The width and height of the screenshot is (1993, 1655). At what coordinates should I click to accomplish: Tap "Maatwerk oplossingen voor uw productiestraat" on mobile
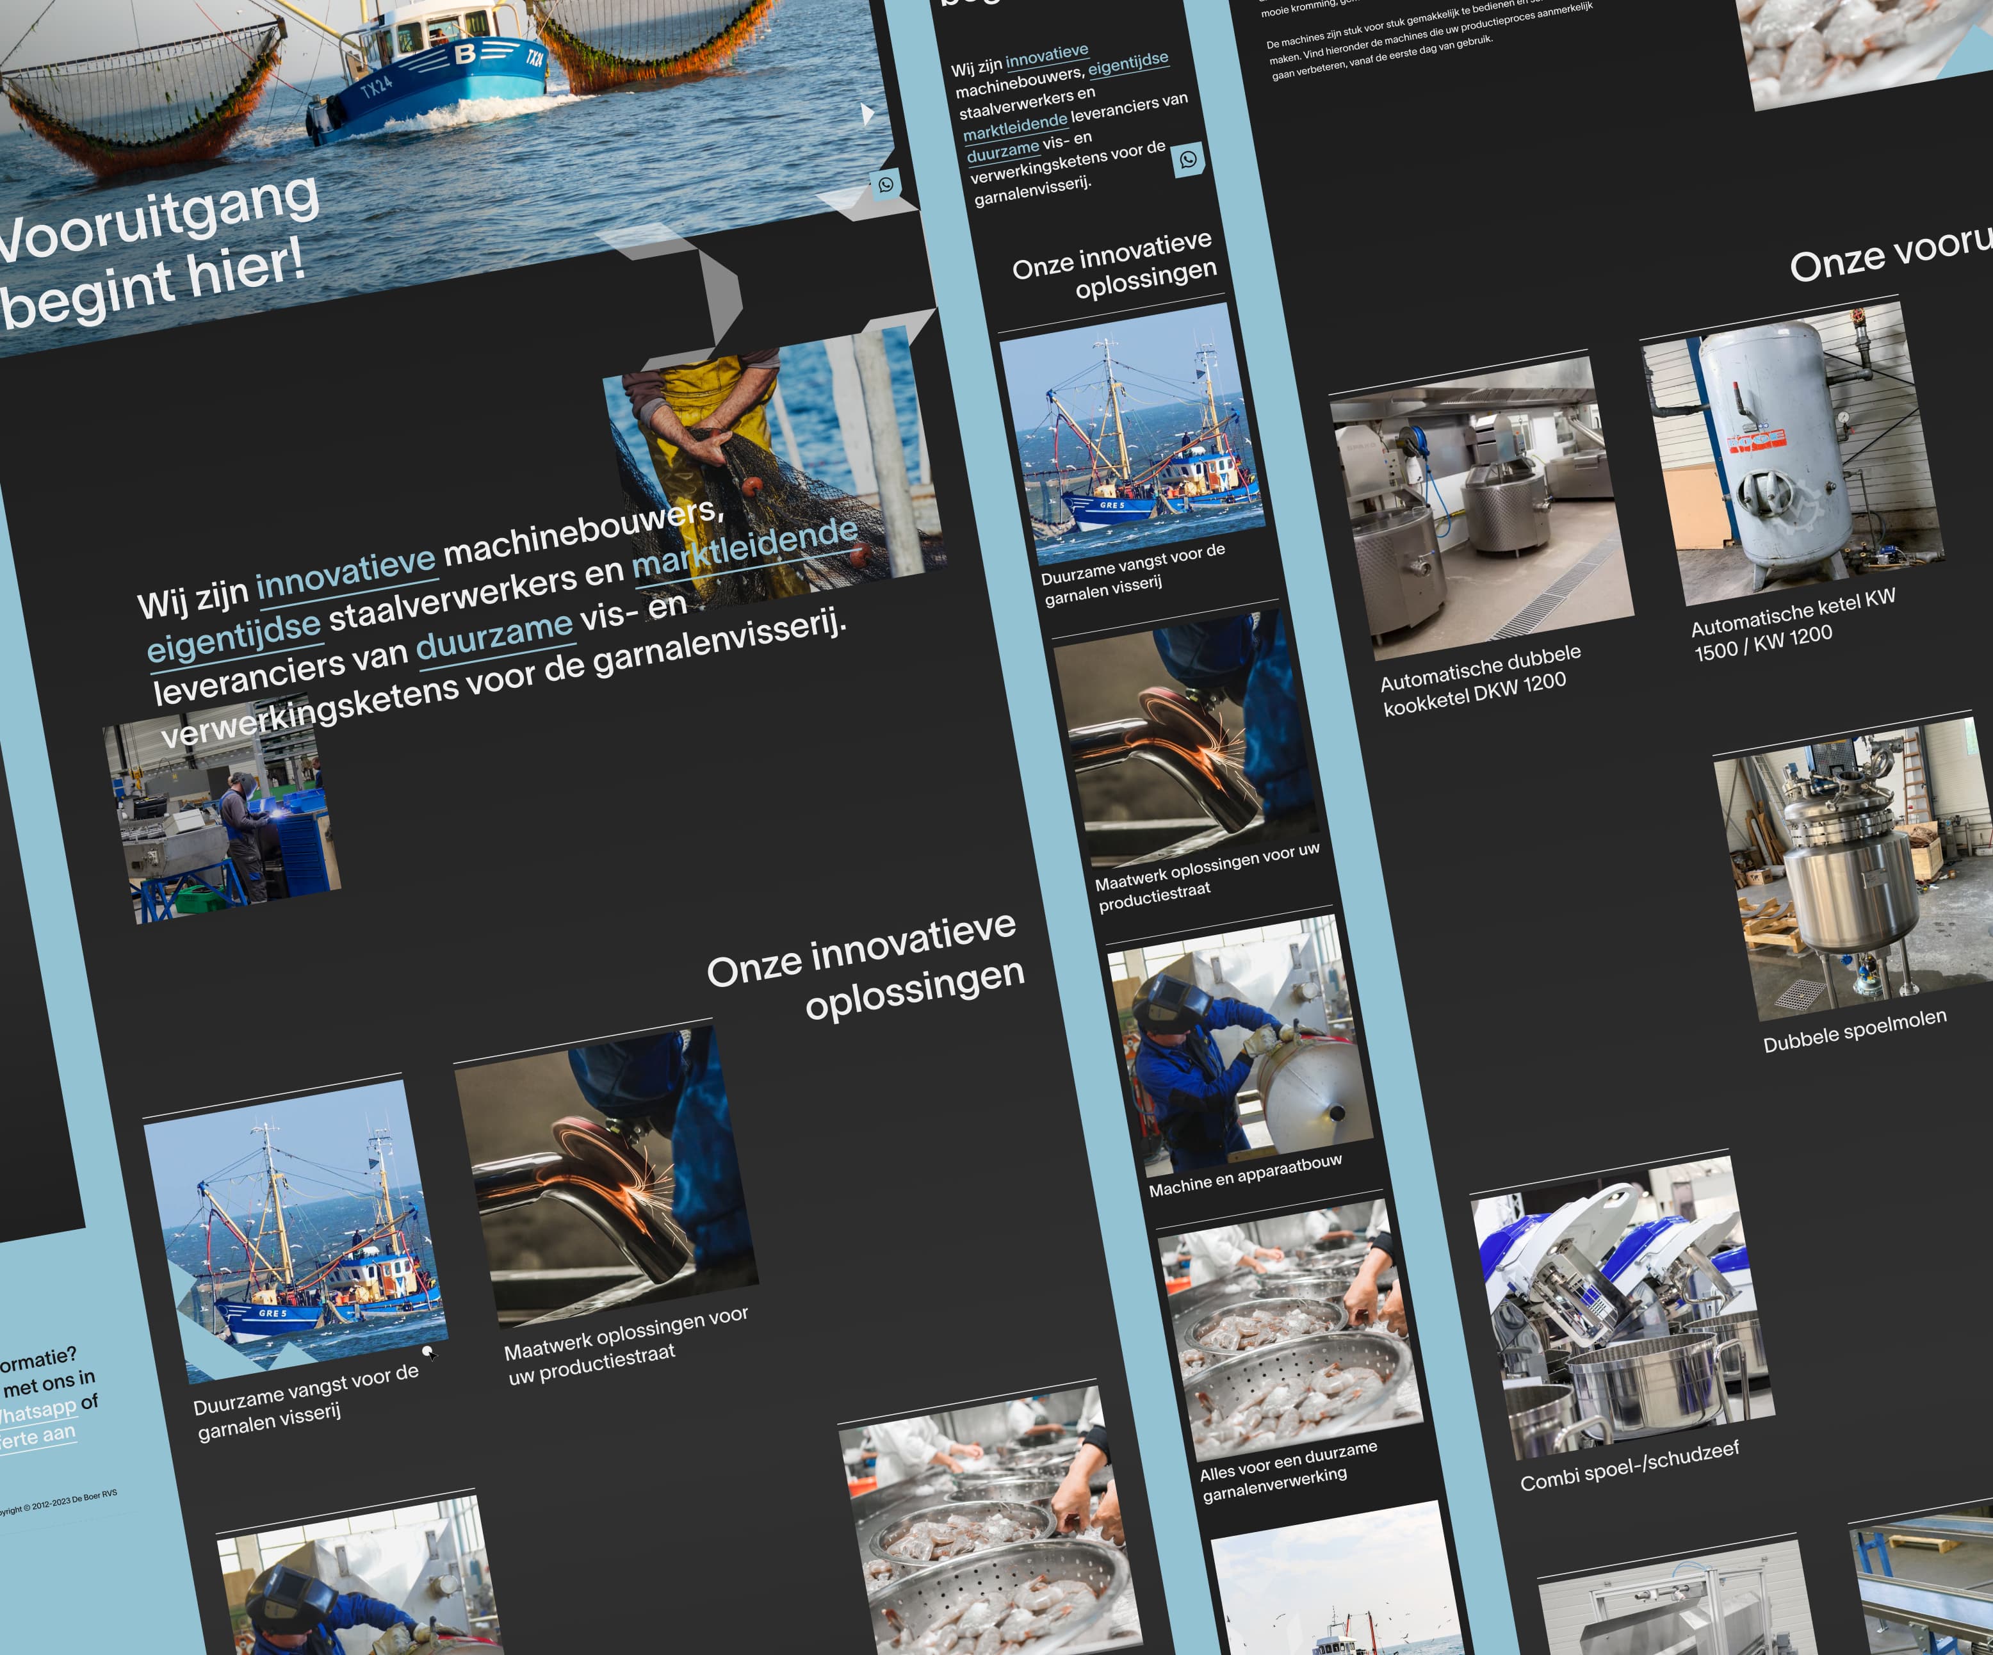pos(1207,877)
